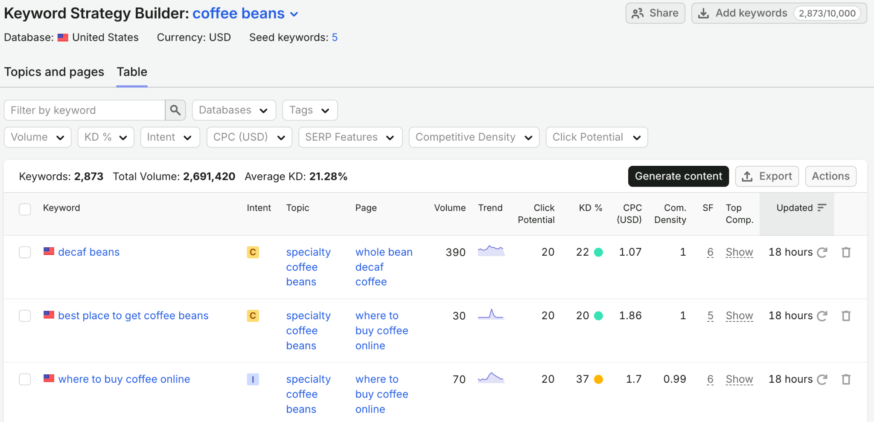Click the Export button
874x422 pixels.
767,176
